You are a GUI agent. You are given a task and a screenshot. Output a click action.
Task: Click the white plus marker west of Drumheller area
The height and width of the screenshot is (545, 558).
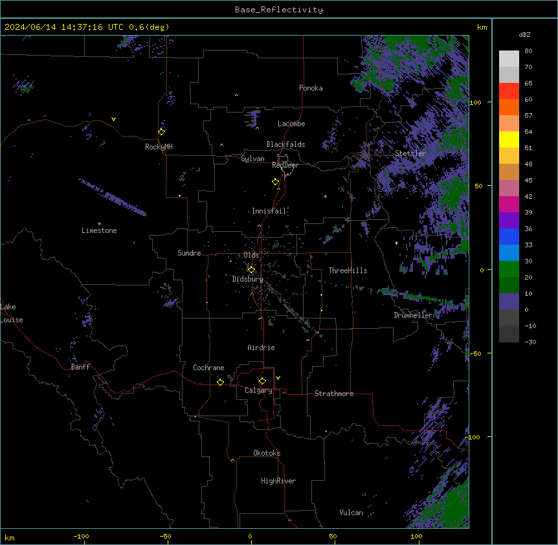pos(396,243)
